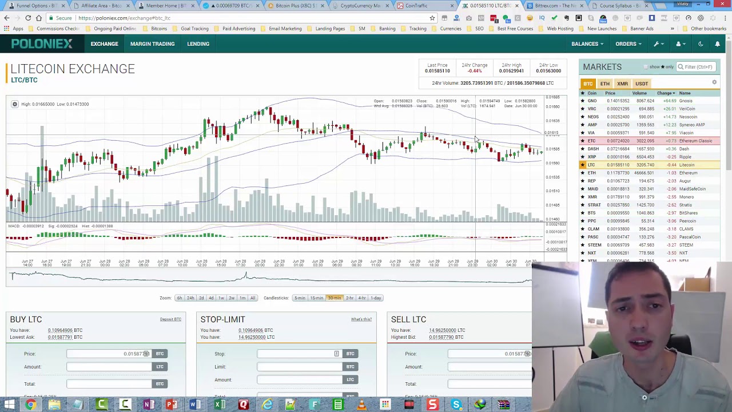Screen dimensions: 732x412
Task: Star the XRP market row
Action: (583, 157)
